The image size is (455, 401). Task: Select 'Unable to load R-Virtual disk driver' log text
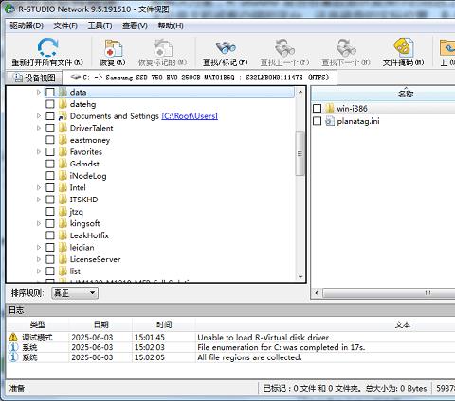tap(263, 337)
